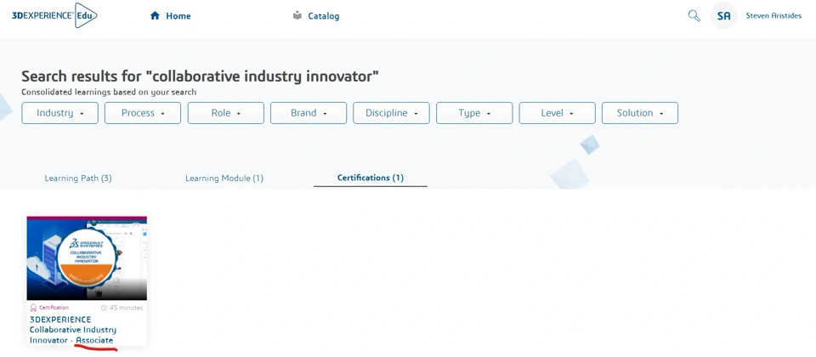The image size is (816, 357).
Task: Expand the Discipline filter dropdown
Action: coord(391,113)
